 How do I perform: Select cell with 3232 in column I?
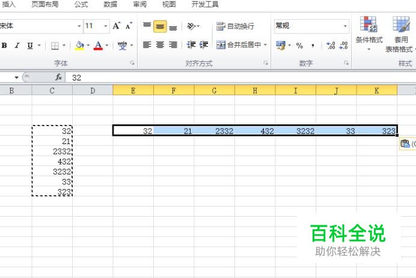pyautogui.click(x=296, y=131)
